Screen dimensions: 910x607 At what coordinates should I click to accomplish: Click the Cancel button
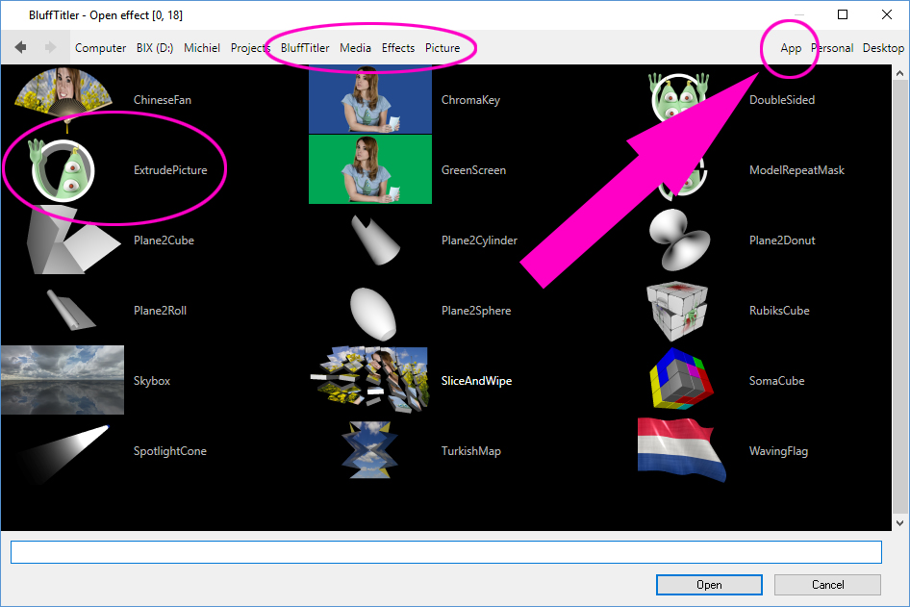tap(827, 584)
